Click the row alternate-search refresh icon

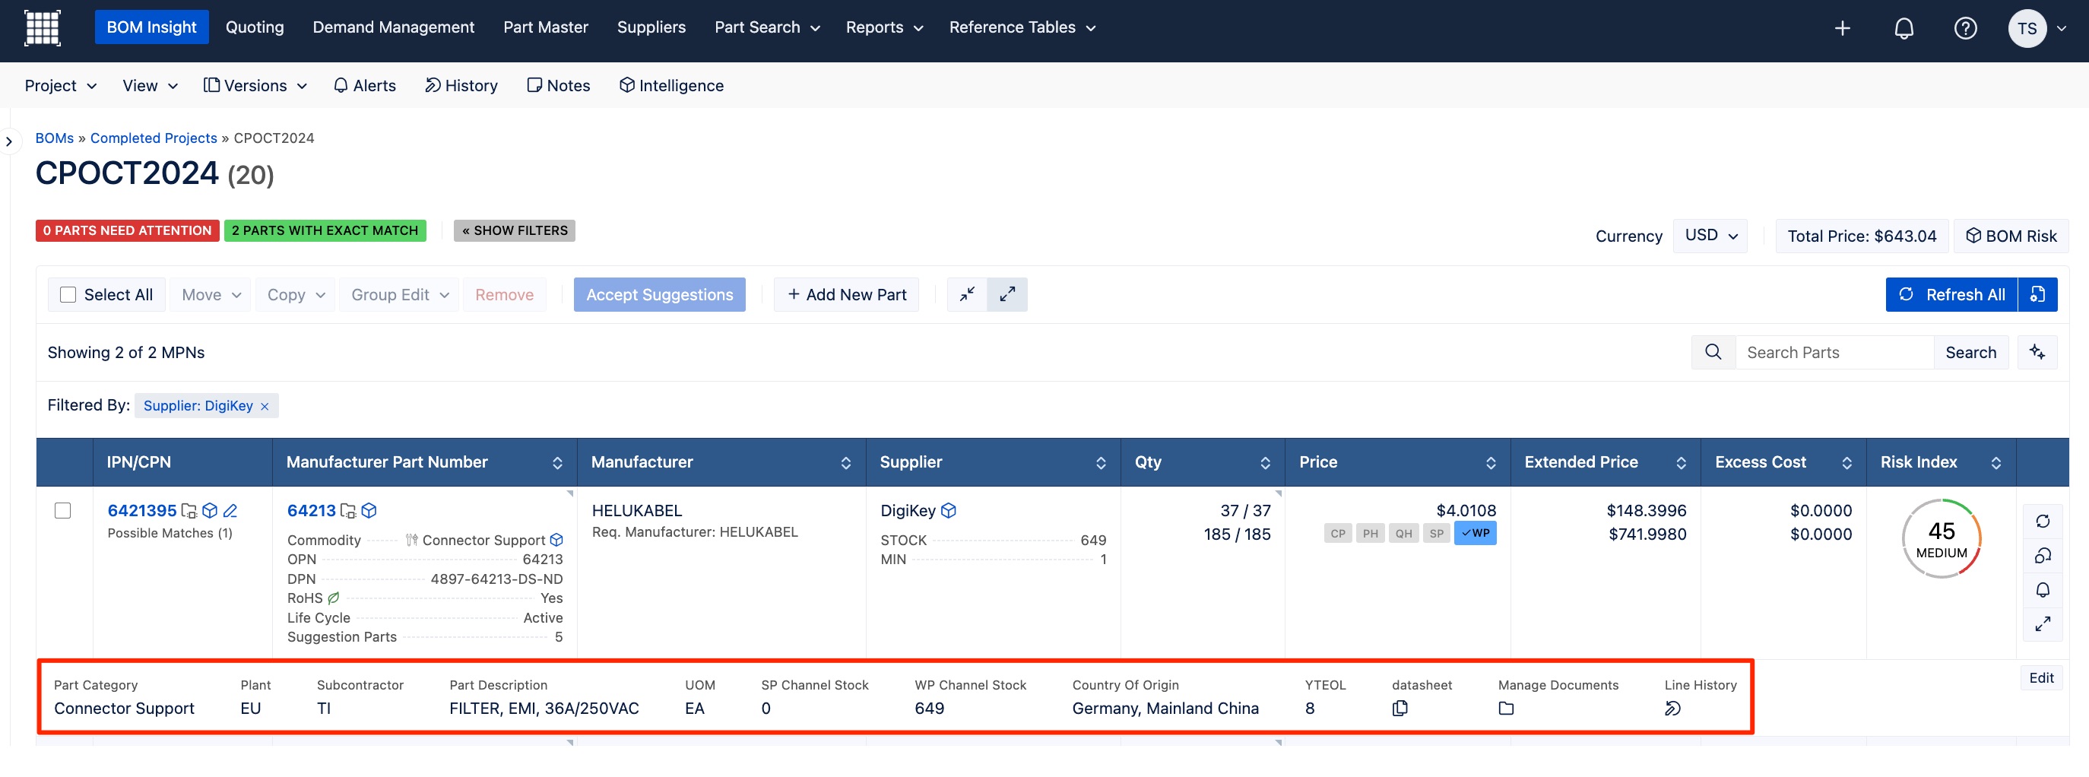pyautogui.click(x=2042, y=556)
